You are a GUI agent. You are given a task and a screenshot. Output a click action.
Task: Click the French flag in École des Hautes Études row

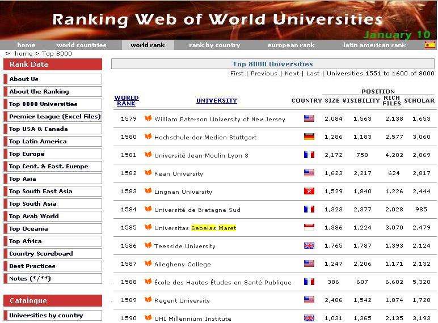[x=309, y=282]
